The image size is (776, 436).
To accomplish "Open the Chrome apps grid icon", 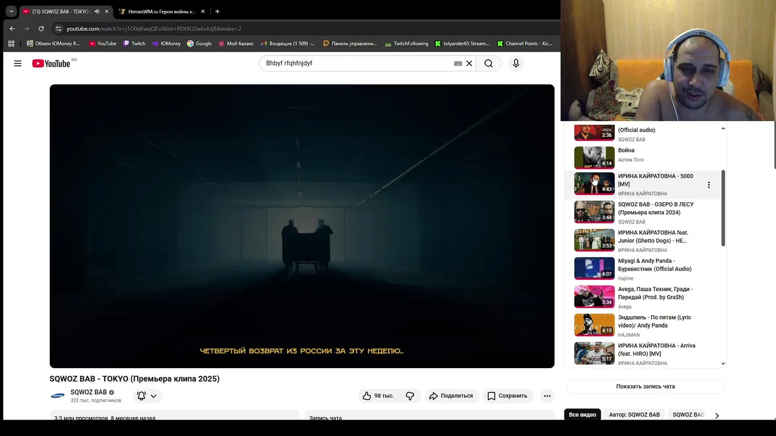I will click(x=11, y=44).
